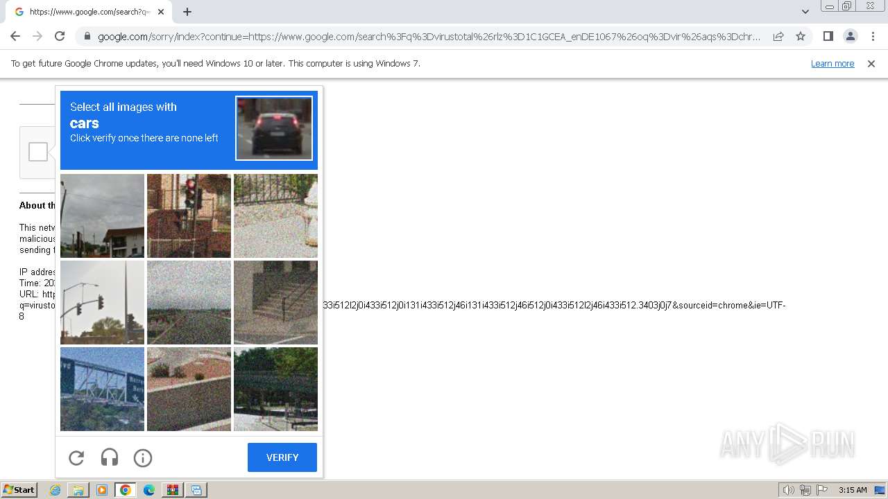
Task: Switch to Chrome in the taskbar
Action: point(126,490)
